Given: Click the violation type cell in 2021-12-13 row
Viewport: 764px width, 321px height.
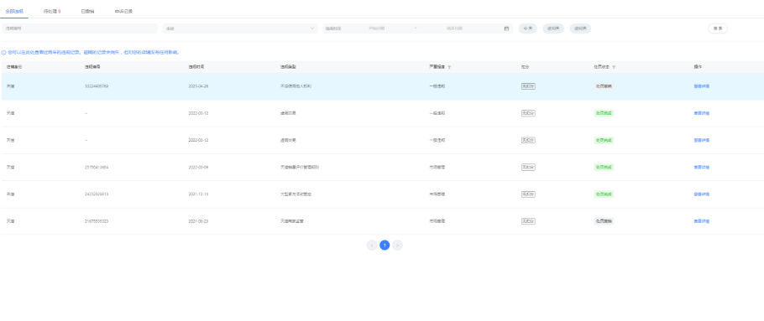Looking at the screenshot, I should tap(296, 194).
